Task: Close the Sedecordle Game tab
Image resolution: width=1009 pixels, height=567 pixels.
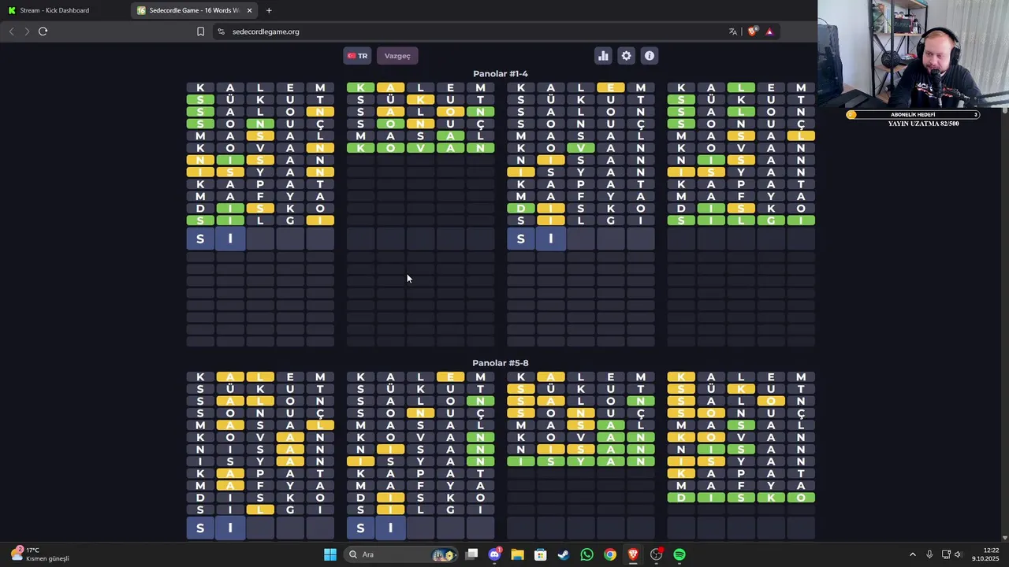Action: click(250, 10)
